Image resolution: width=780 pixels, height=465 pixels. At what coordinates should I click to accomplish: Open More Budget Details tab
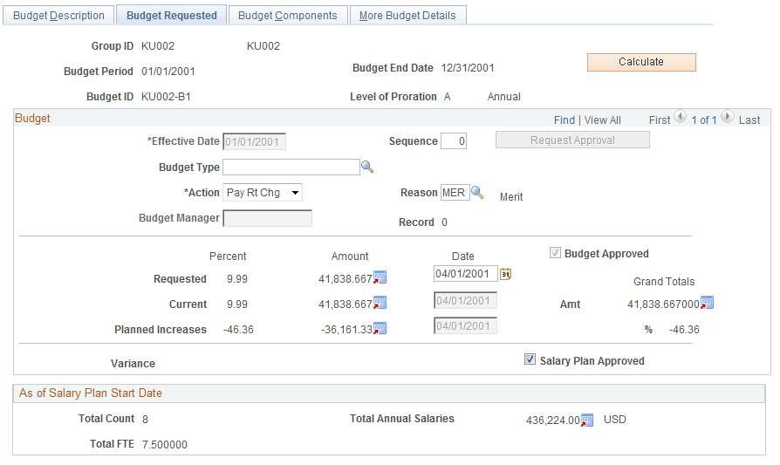[x=407, y=16]
